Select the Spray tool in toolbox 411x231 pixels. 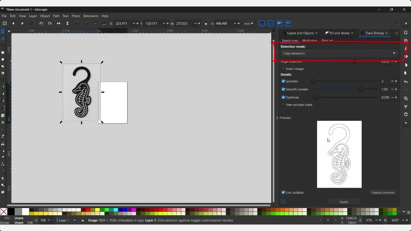click(3, 150)
